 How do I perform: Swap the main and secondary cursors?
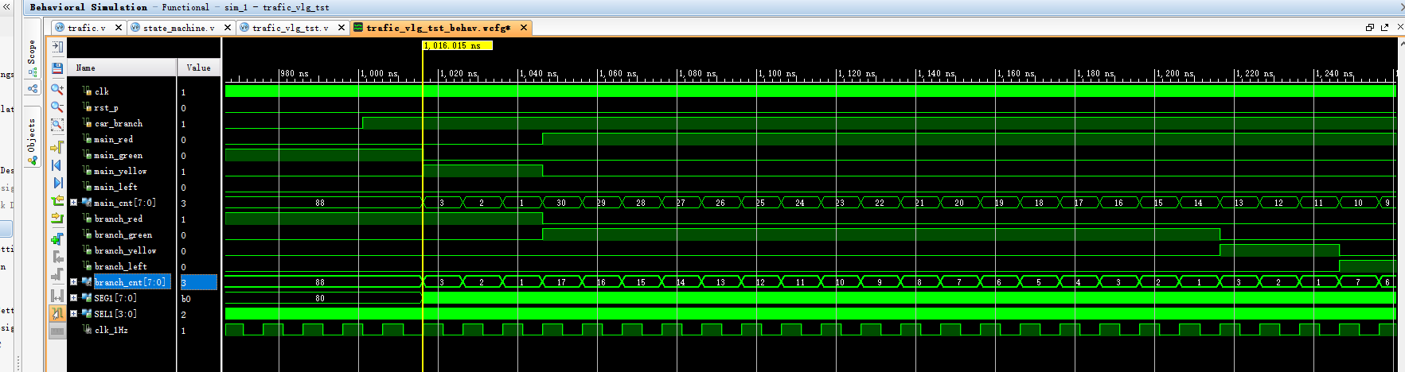[57, 296]
